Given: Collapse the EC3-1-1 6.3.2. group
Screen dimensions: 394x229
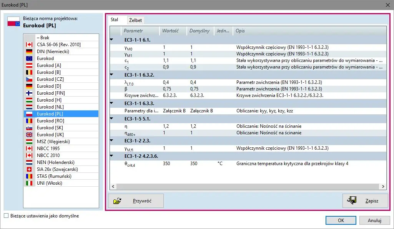Looking at the screenshot, I should click(111, 75).
